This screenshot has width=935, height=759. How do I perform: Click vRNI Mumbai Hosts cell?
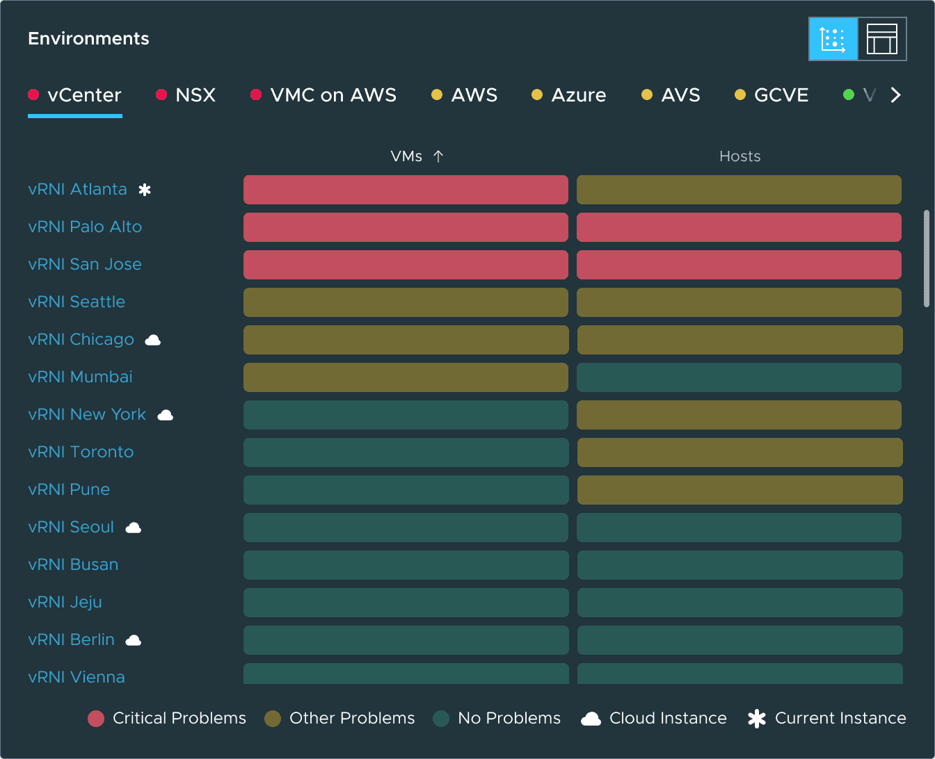coord(740,377)
